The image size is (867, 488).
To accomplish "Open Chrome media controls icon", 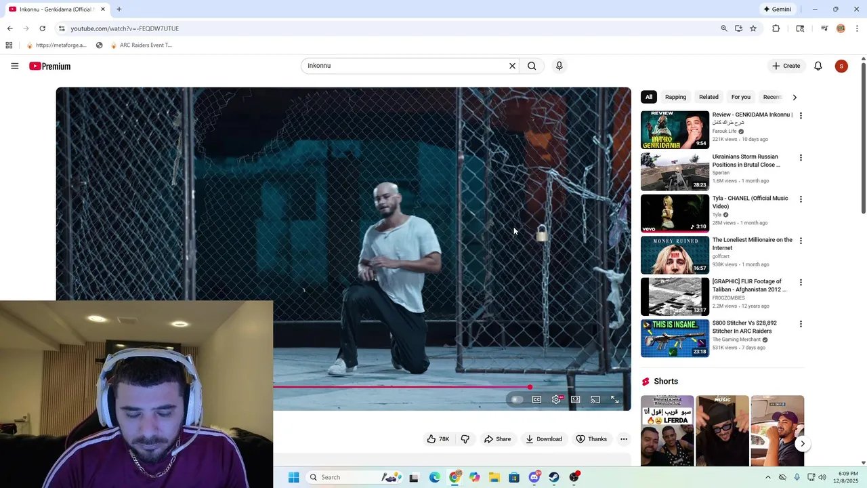I will coord(824,28).
